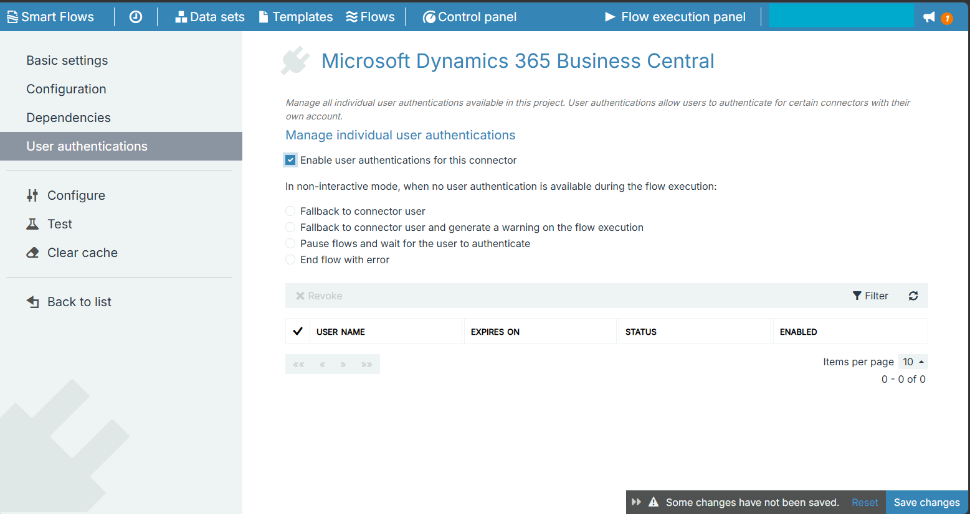This screenshot has height=514, width=970.
Task: Click the notification count badge
Action: click(x=947, y=18)
